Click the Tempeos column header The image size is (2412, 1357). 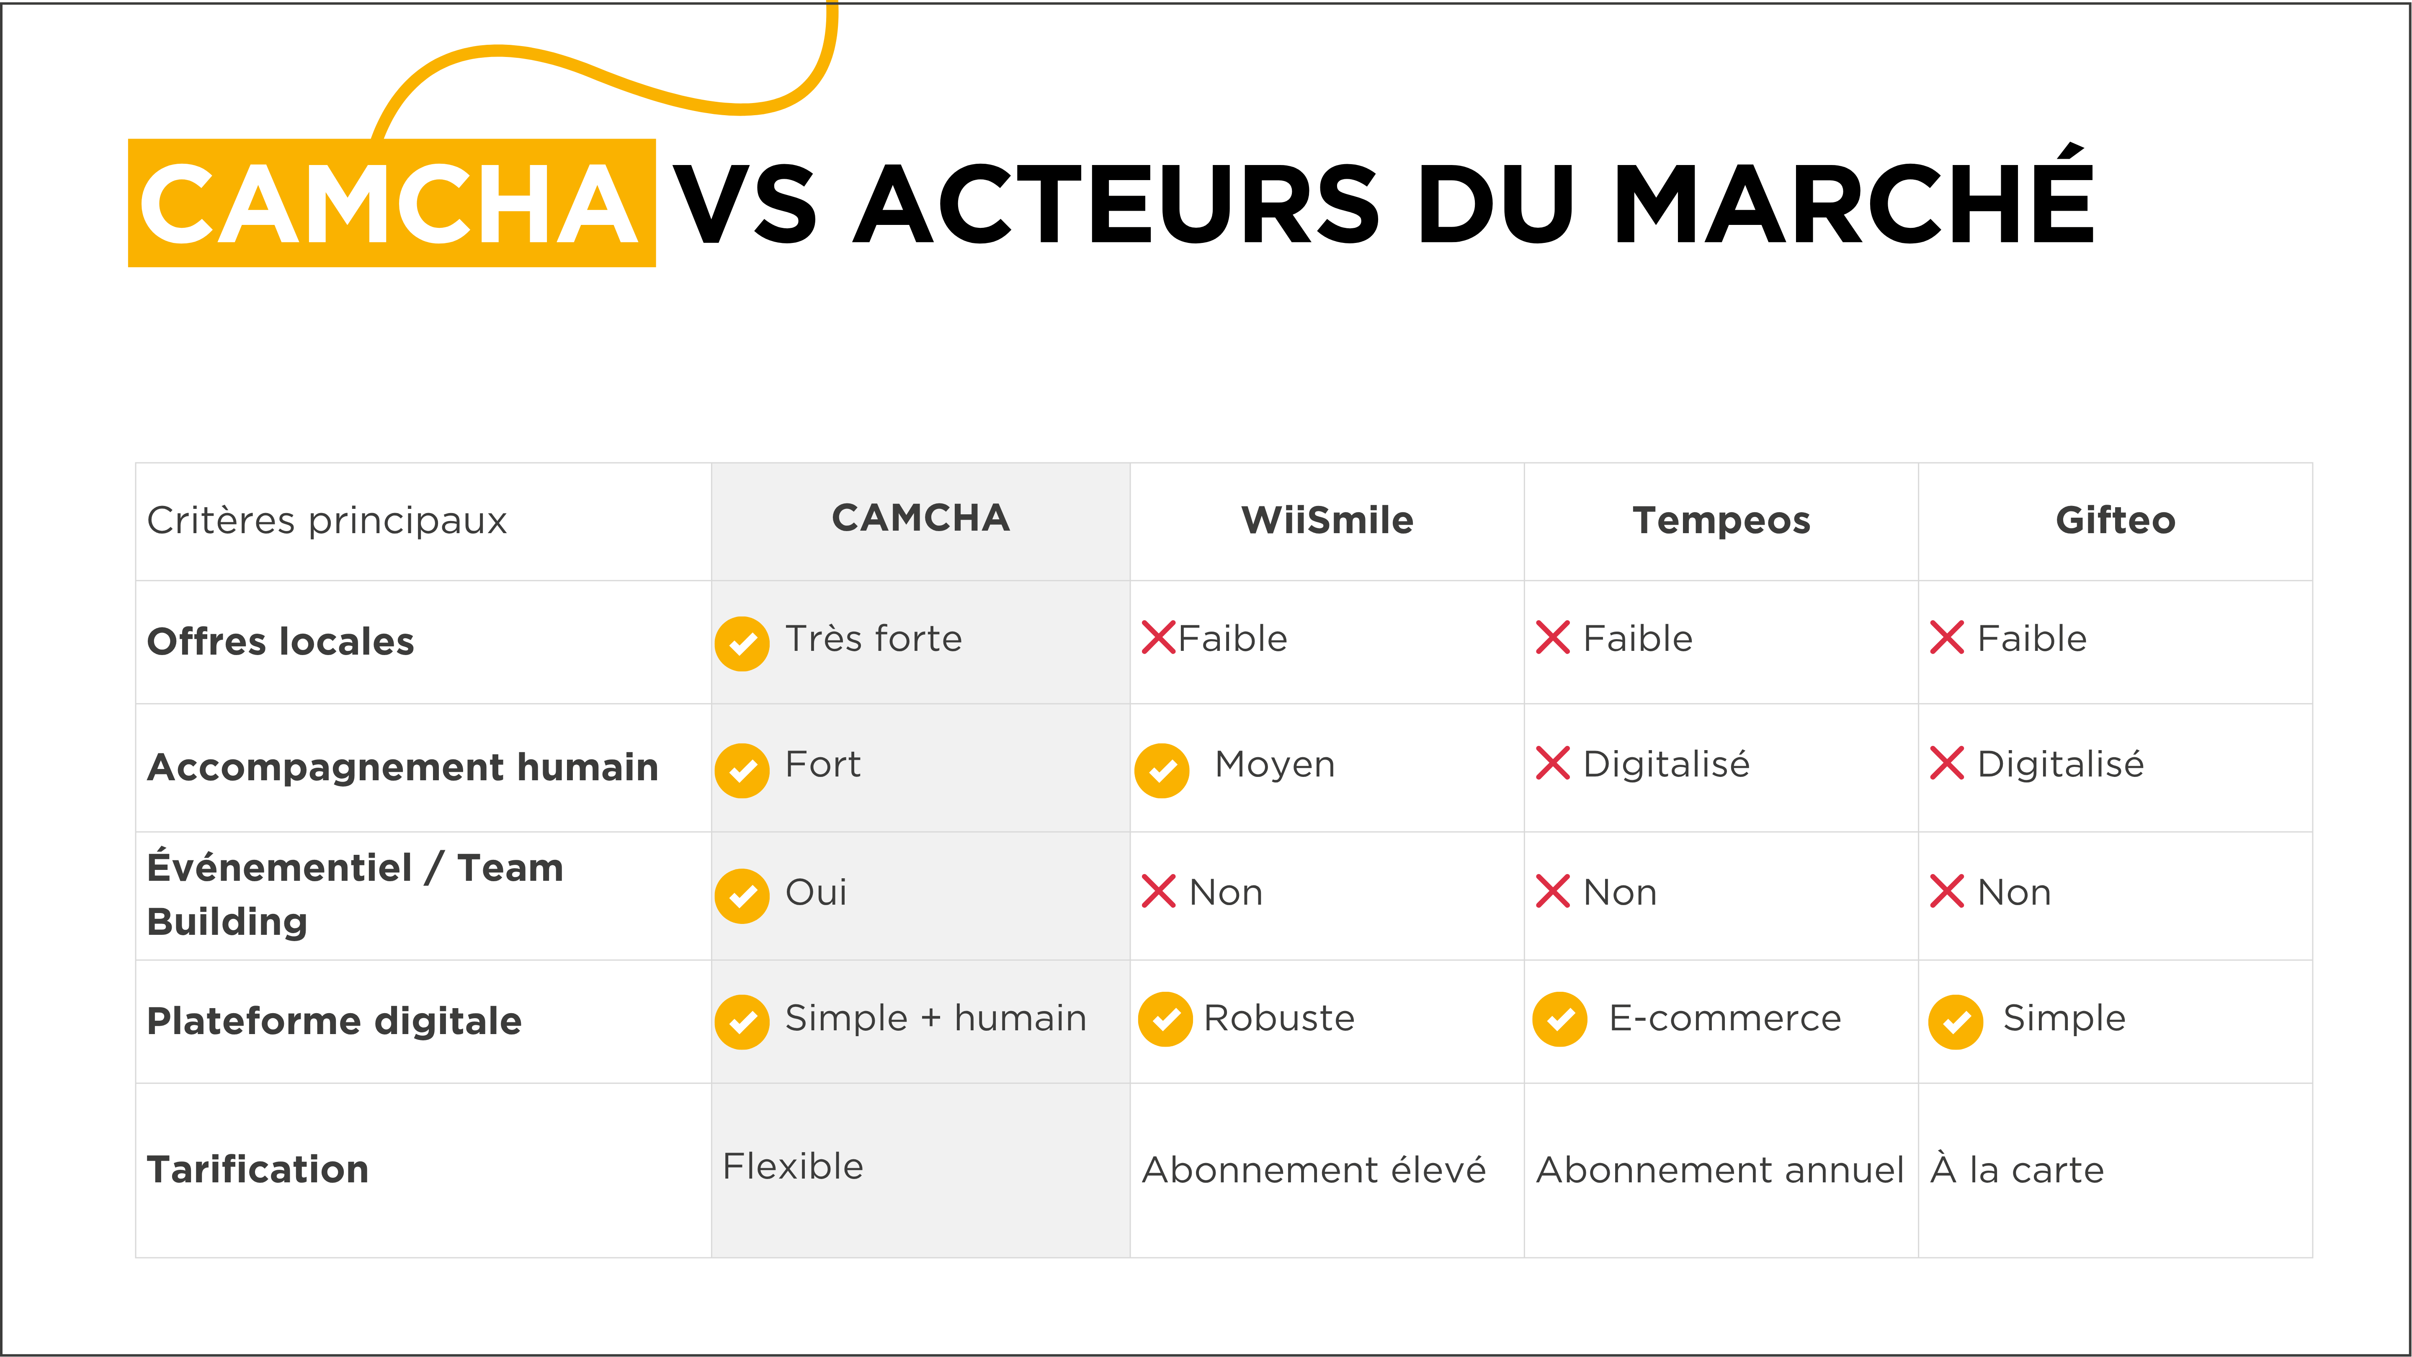pyautogui.click(x=1721, y=521)
